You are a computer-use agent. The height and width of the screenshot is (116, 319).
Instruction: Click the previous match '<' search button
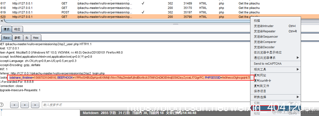tap(14, 105)
